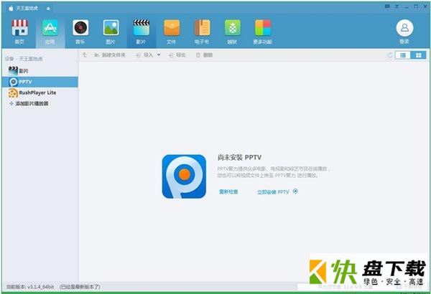Click the feedback message icon in title bar

pos(387,6)
